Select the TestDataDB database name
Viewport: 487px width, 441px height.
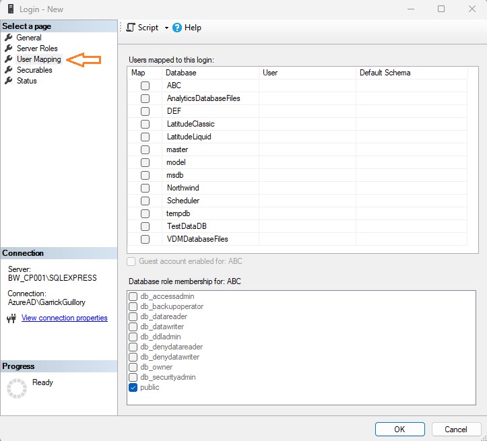pyautogui.click(x=187, y=226)
